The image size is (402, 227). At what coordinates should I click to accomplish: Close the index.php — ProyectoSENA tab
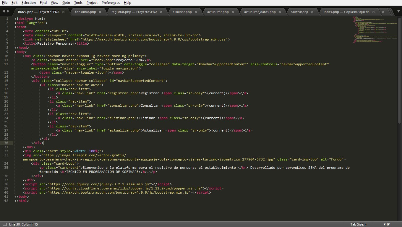(64, 12)
